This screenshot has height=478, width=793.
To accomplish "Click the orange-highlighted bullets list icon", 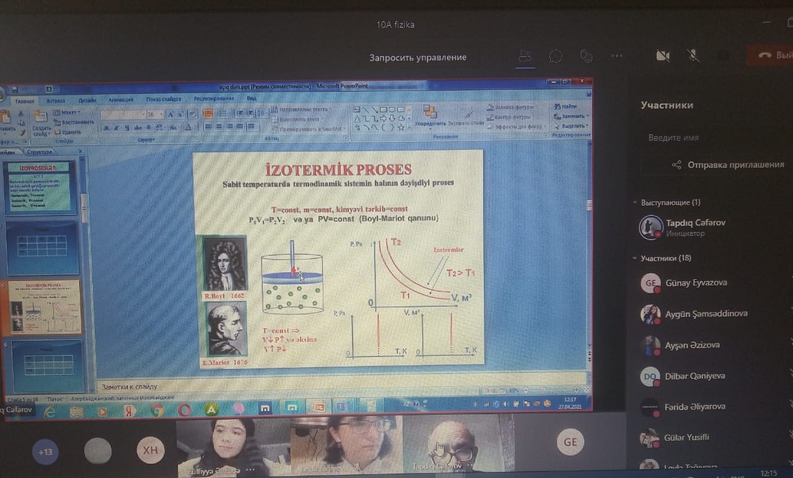I will click(x=207, y=113).
